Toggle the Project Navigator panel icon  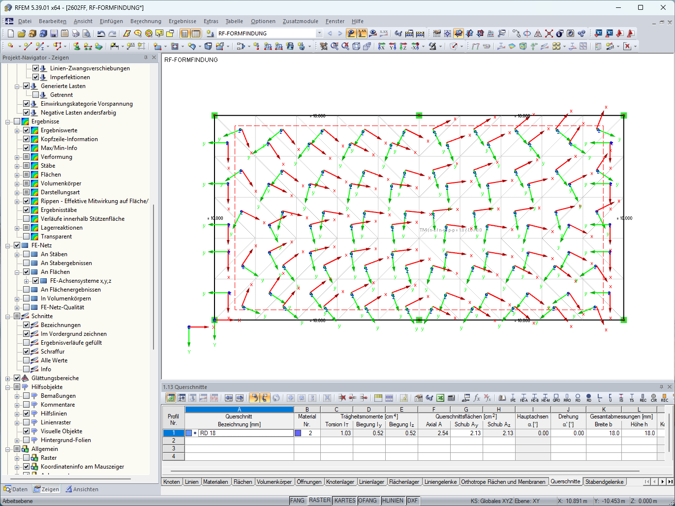pyautogui.click(x=184, y=33)
